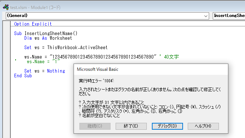245x138 pixels.
Task: Click the VBA module icon in title bar
Action: click(x=6, y=7)
